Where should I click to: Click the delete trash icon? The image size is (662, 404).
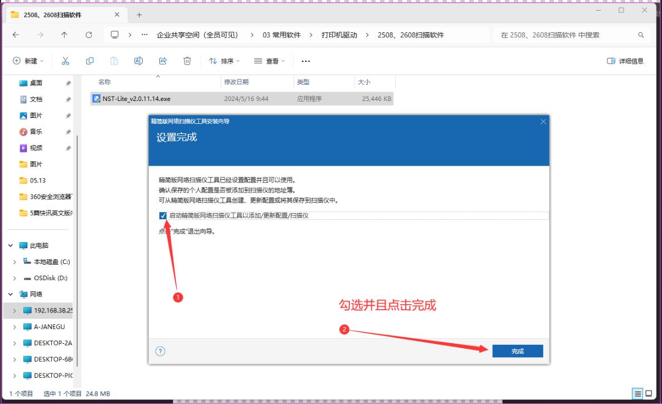(188, 61)
